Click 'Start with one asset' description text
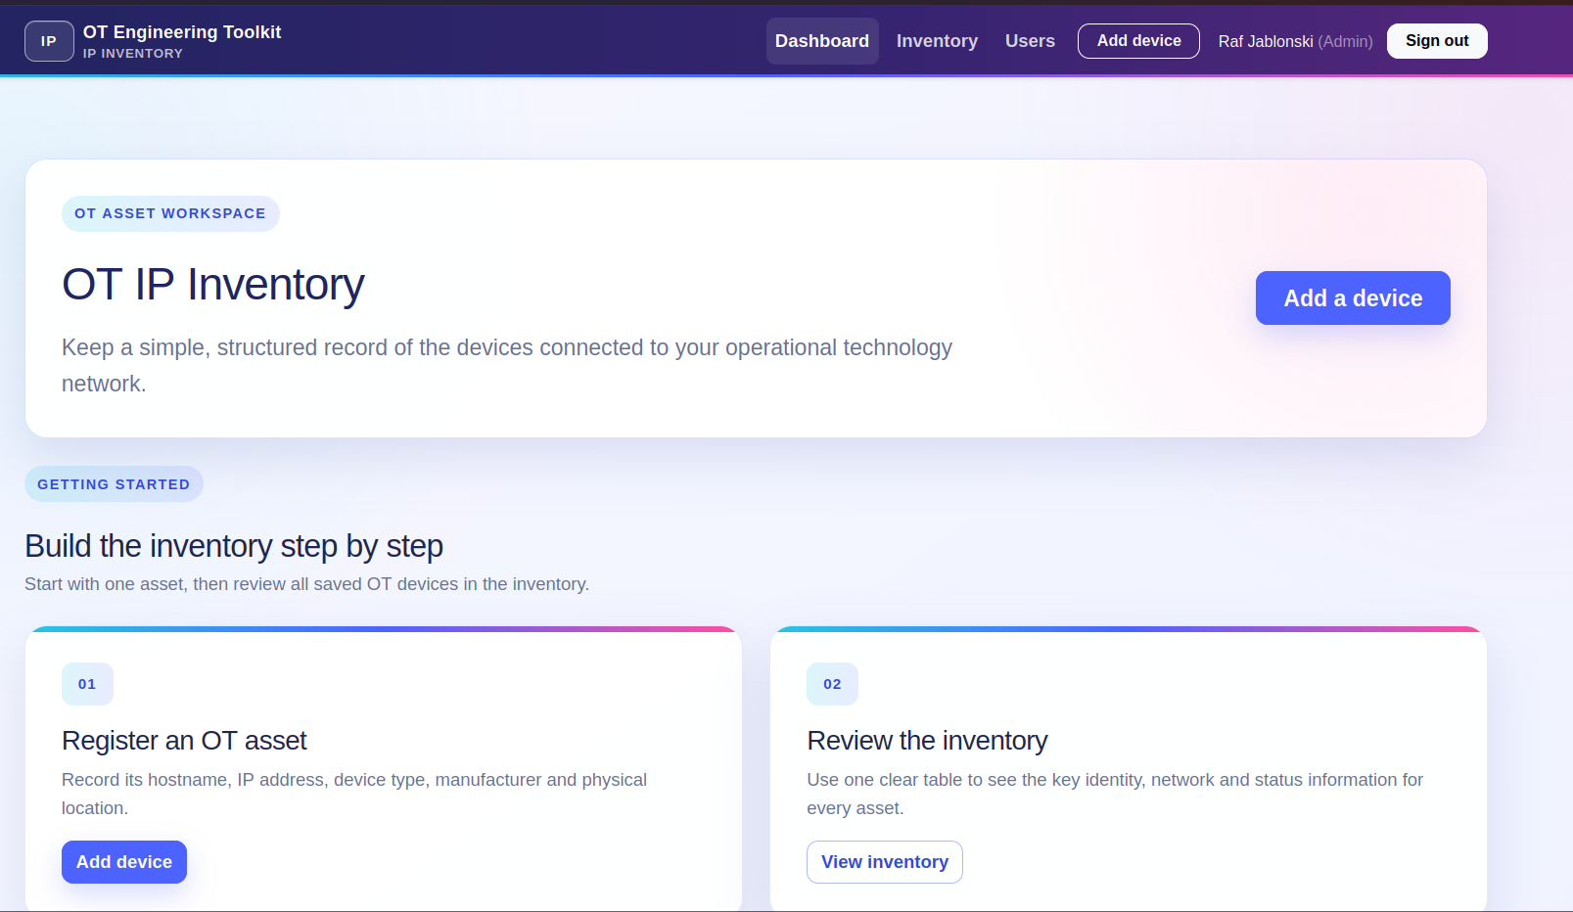This screenshot has height=912, width=1573. (306, 584)
